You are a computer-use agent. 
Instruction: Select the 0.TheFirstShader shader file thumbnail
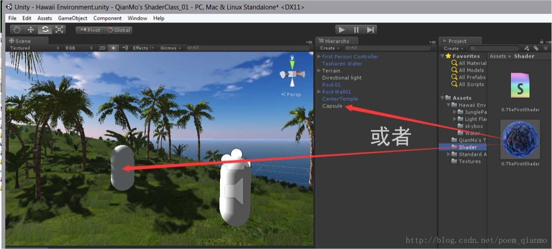click(520, 85)
